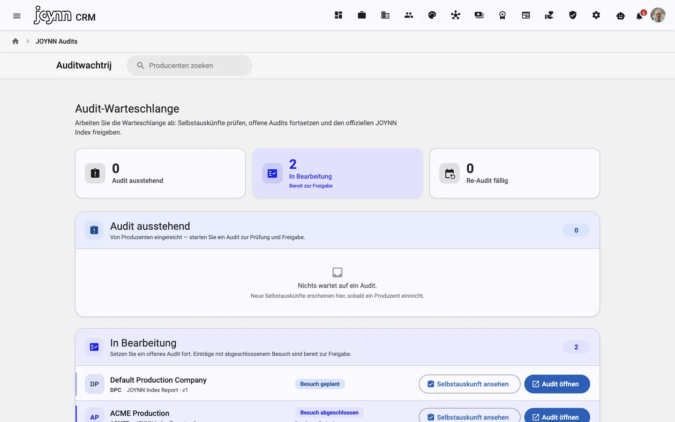Open the verified shield icon
This screenshot has width=675, height=422.
point(573,15)
